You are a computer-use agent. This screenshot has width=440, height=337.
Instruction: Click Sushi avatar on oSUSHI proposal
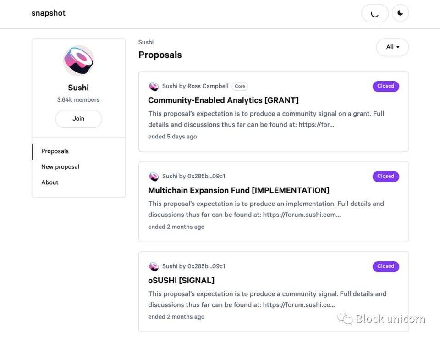(x=154, y=266)
